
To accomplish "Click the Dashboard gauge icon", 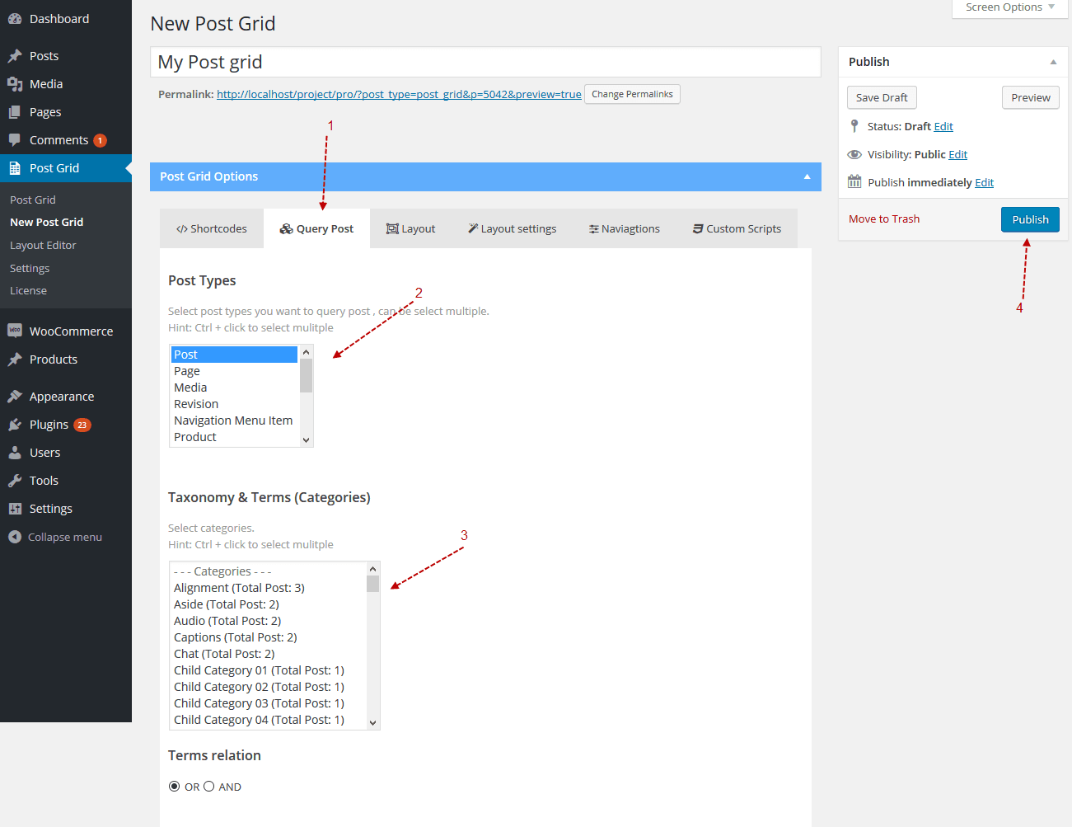I will [15, 19].
